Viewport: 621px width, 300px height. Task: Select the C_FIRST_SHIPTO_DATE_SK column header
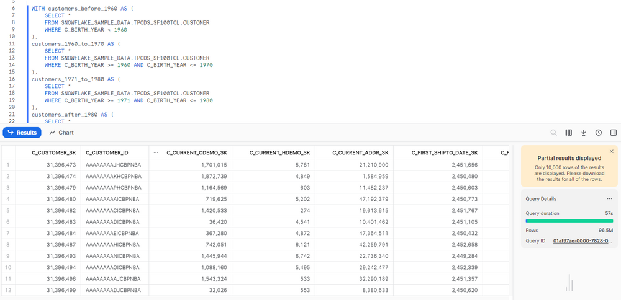coord(444,152)
